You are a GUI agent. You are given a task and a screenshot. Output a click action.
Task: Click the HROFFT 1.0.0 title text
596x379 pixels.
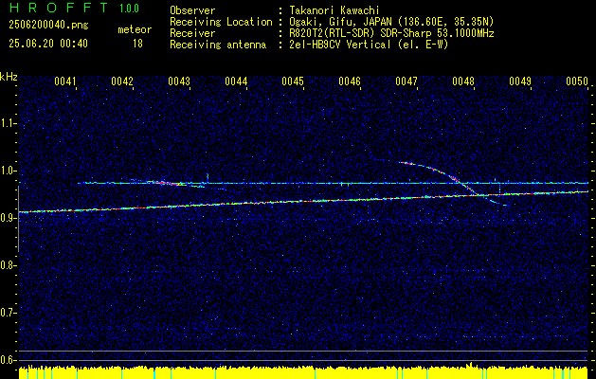point(75,8)
